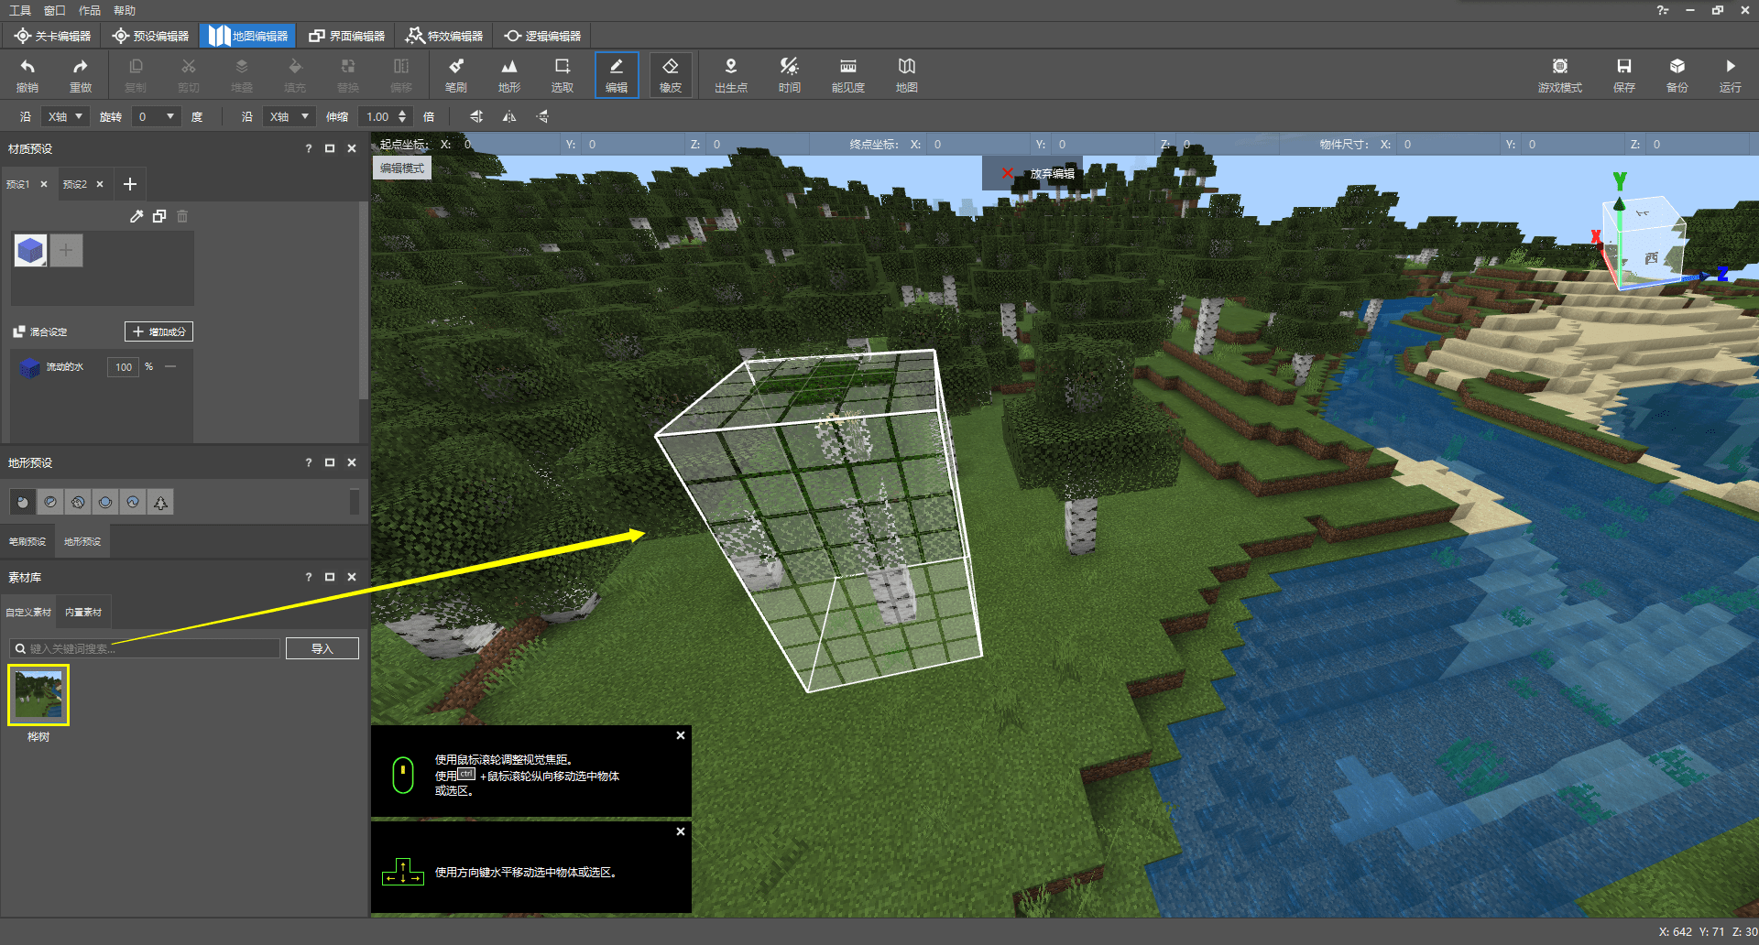
Task: Switch to 地形预设 tab
Action: point(82,541)
